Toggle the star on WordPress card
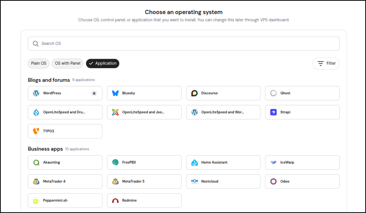 [x=94, y=93]
